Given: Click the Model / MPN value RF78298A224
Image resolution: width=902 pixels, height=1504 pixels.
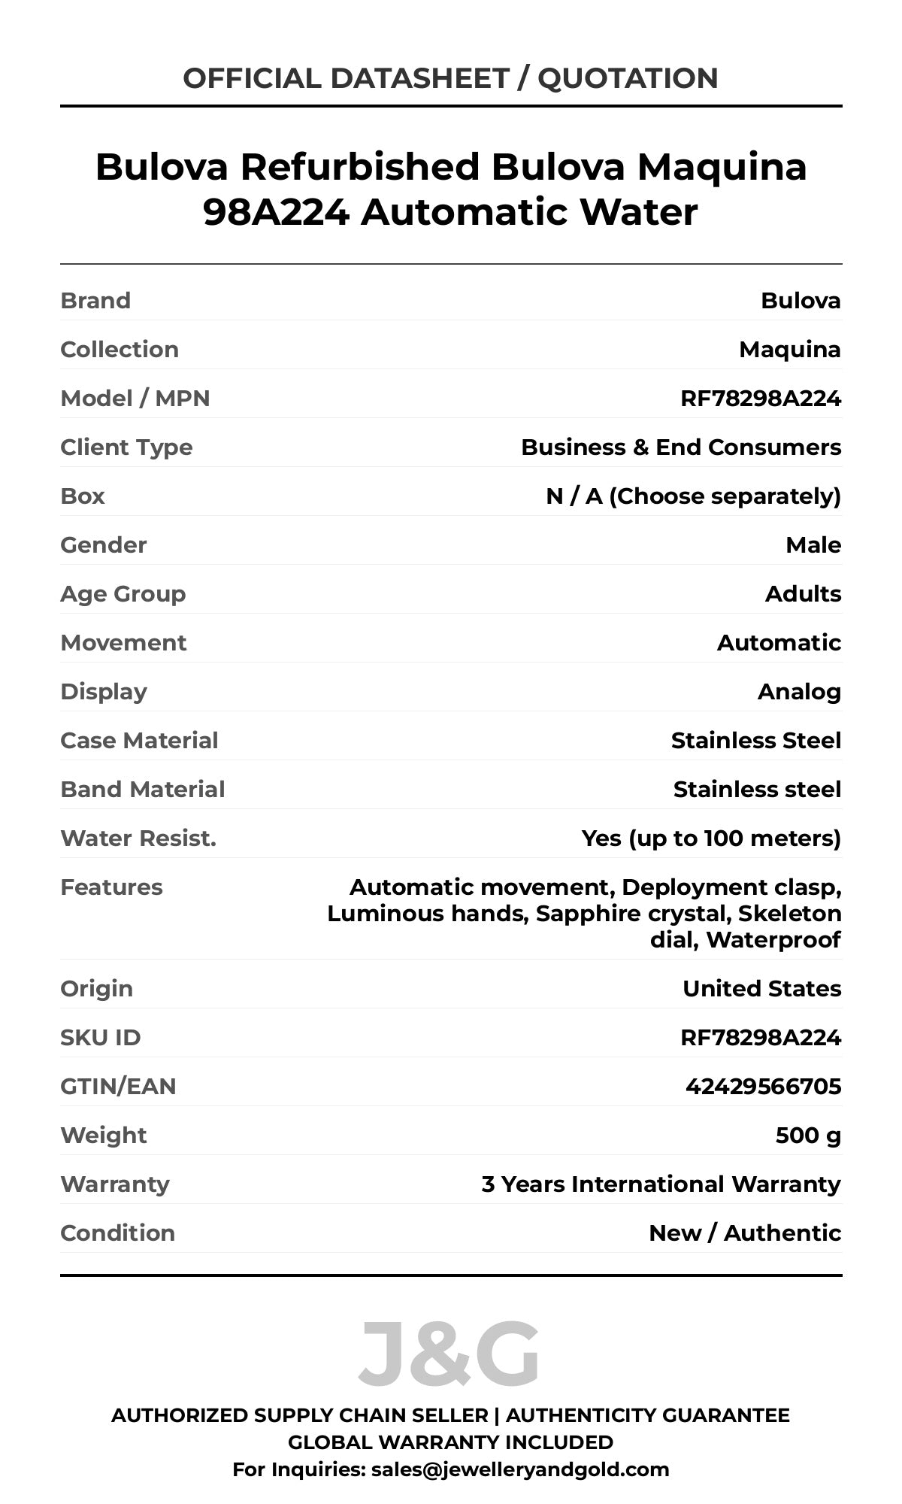Looking at the screenshot, I should [x=760, y=398].
